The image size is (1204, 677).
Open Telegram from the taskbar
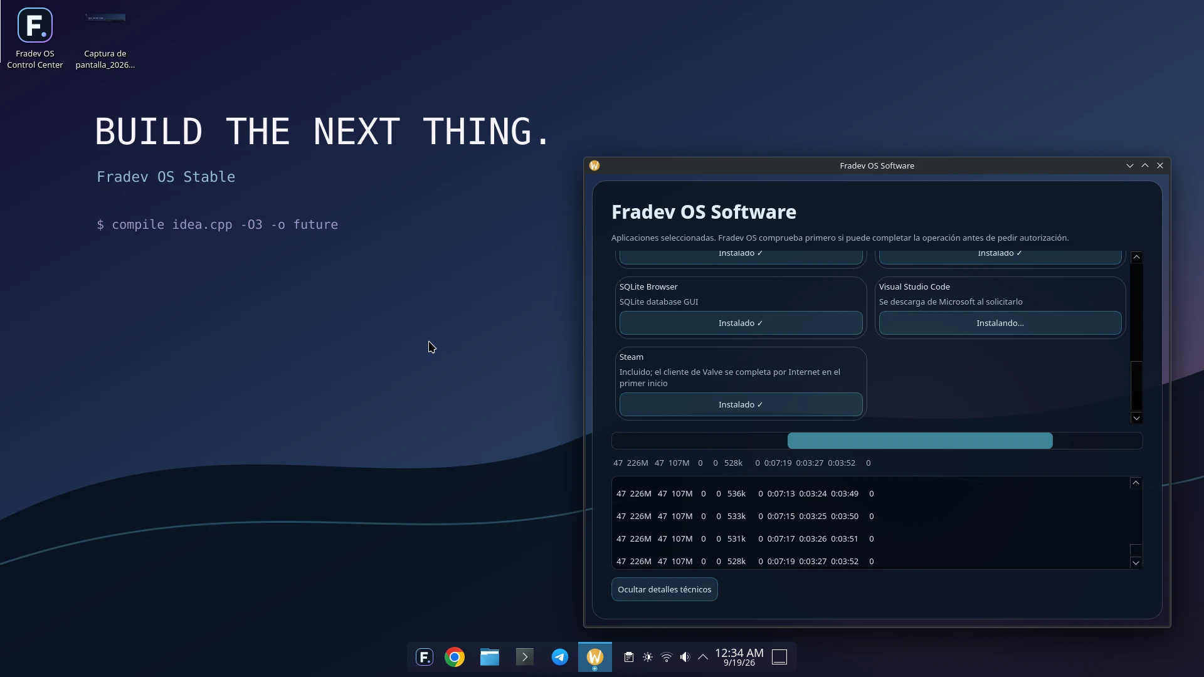click(560, 657)
